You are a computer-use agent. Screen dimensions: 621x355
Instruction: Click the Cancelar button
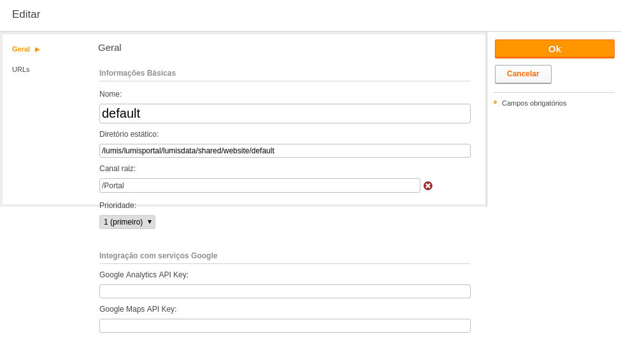[523, 74]
